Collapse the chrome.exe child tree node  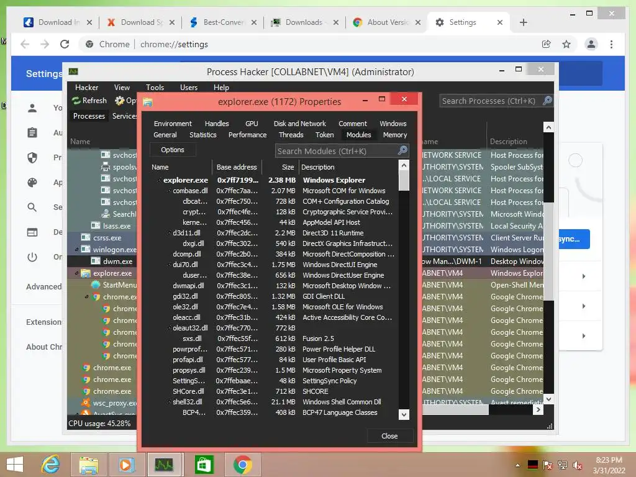[86, 297]
